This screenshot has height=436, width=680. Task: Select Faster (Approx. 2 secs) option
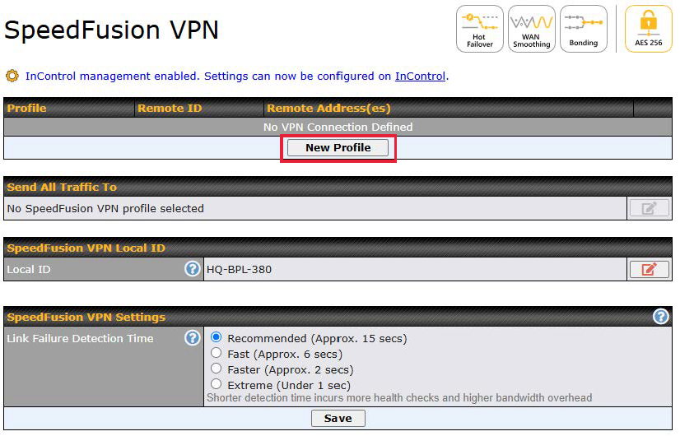216,369
